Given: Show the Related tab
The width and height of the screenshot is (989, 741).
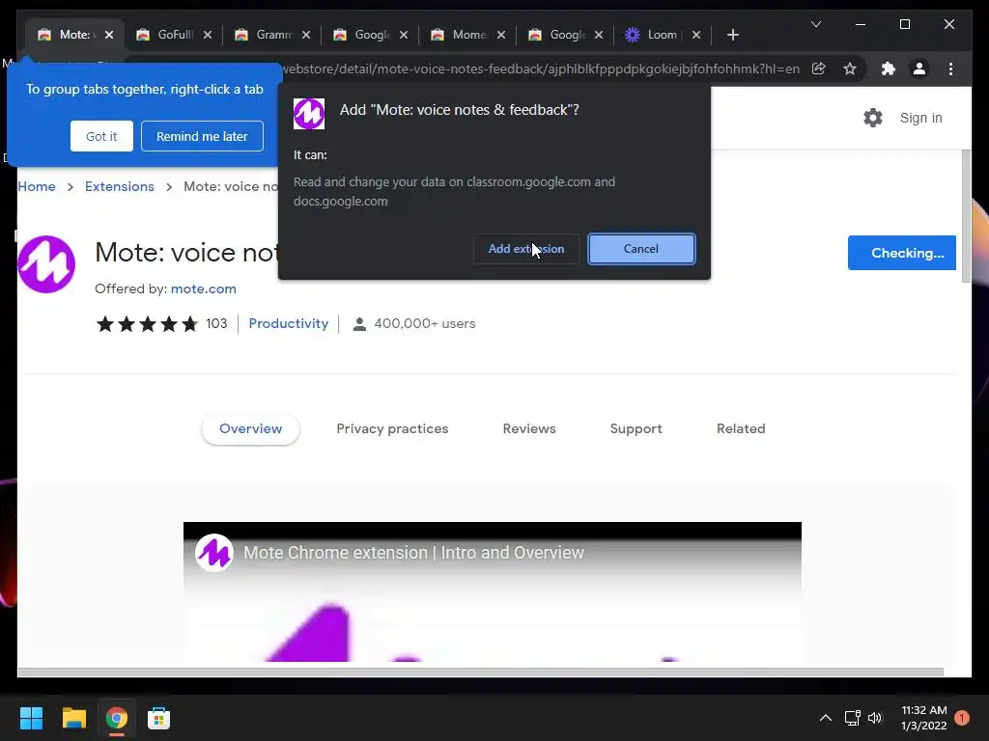Looking at the screenshot, I should tap(741, 428).
